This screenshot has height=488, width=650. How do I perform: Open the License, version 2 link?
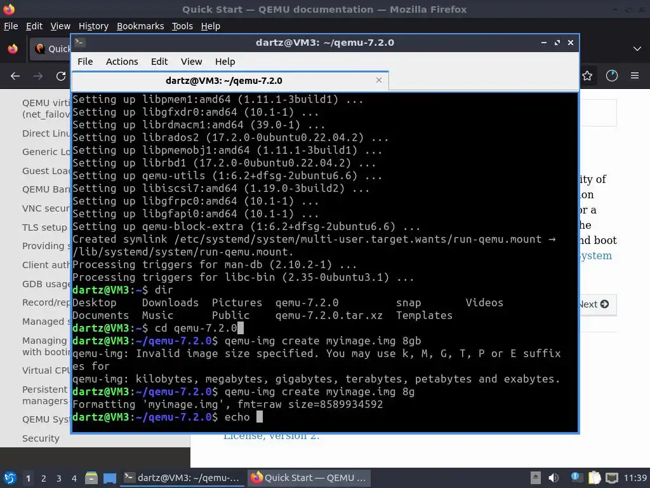coord(272,437)
